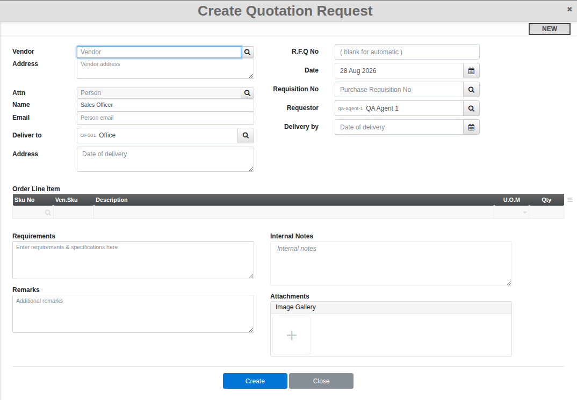
Task: Add image with the plus tile
Action: click(292, 335)
